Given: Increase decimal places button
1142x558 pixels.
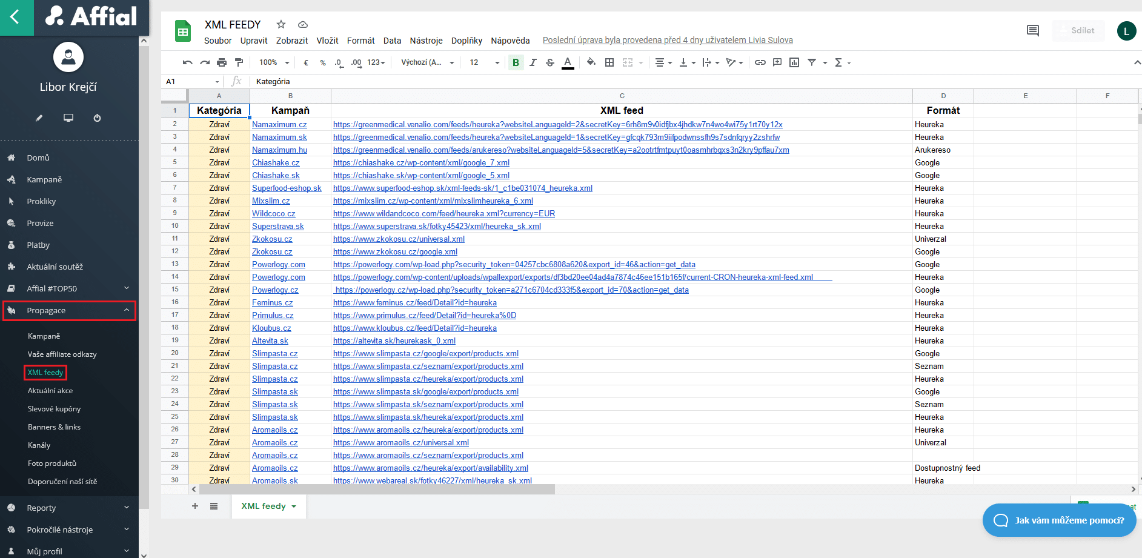Looking at the screenshot, I should pos(356,62).
